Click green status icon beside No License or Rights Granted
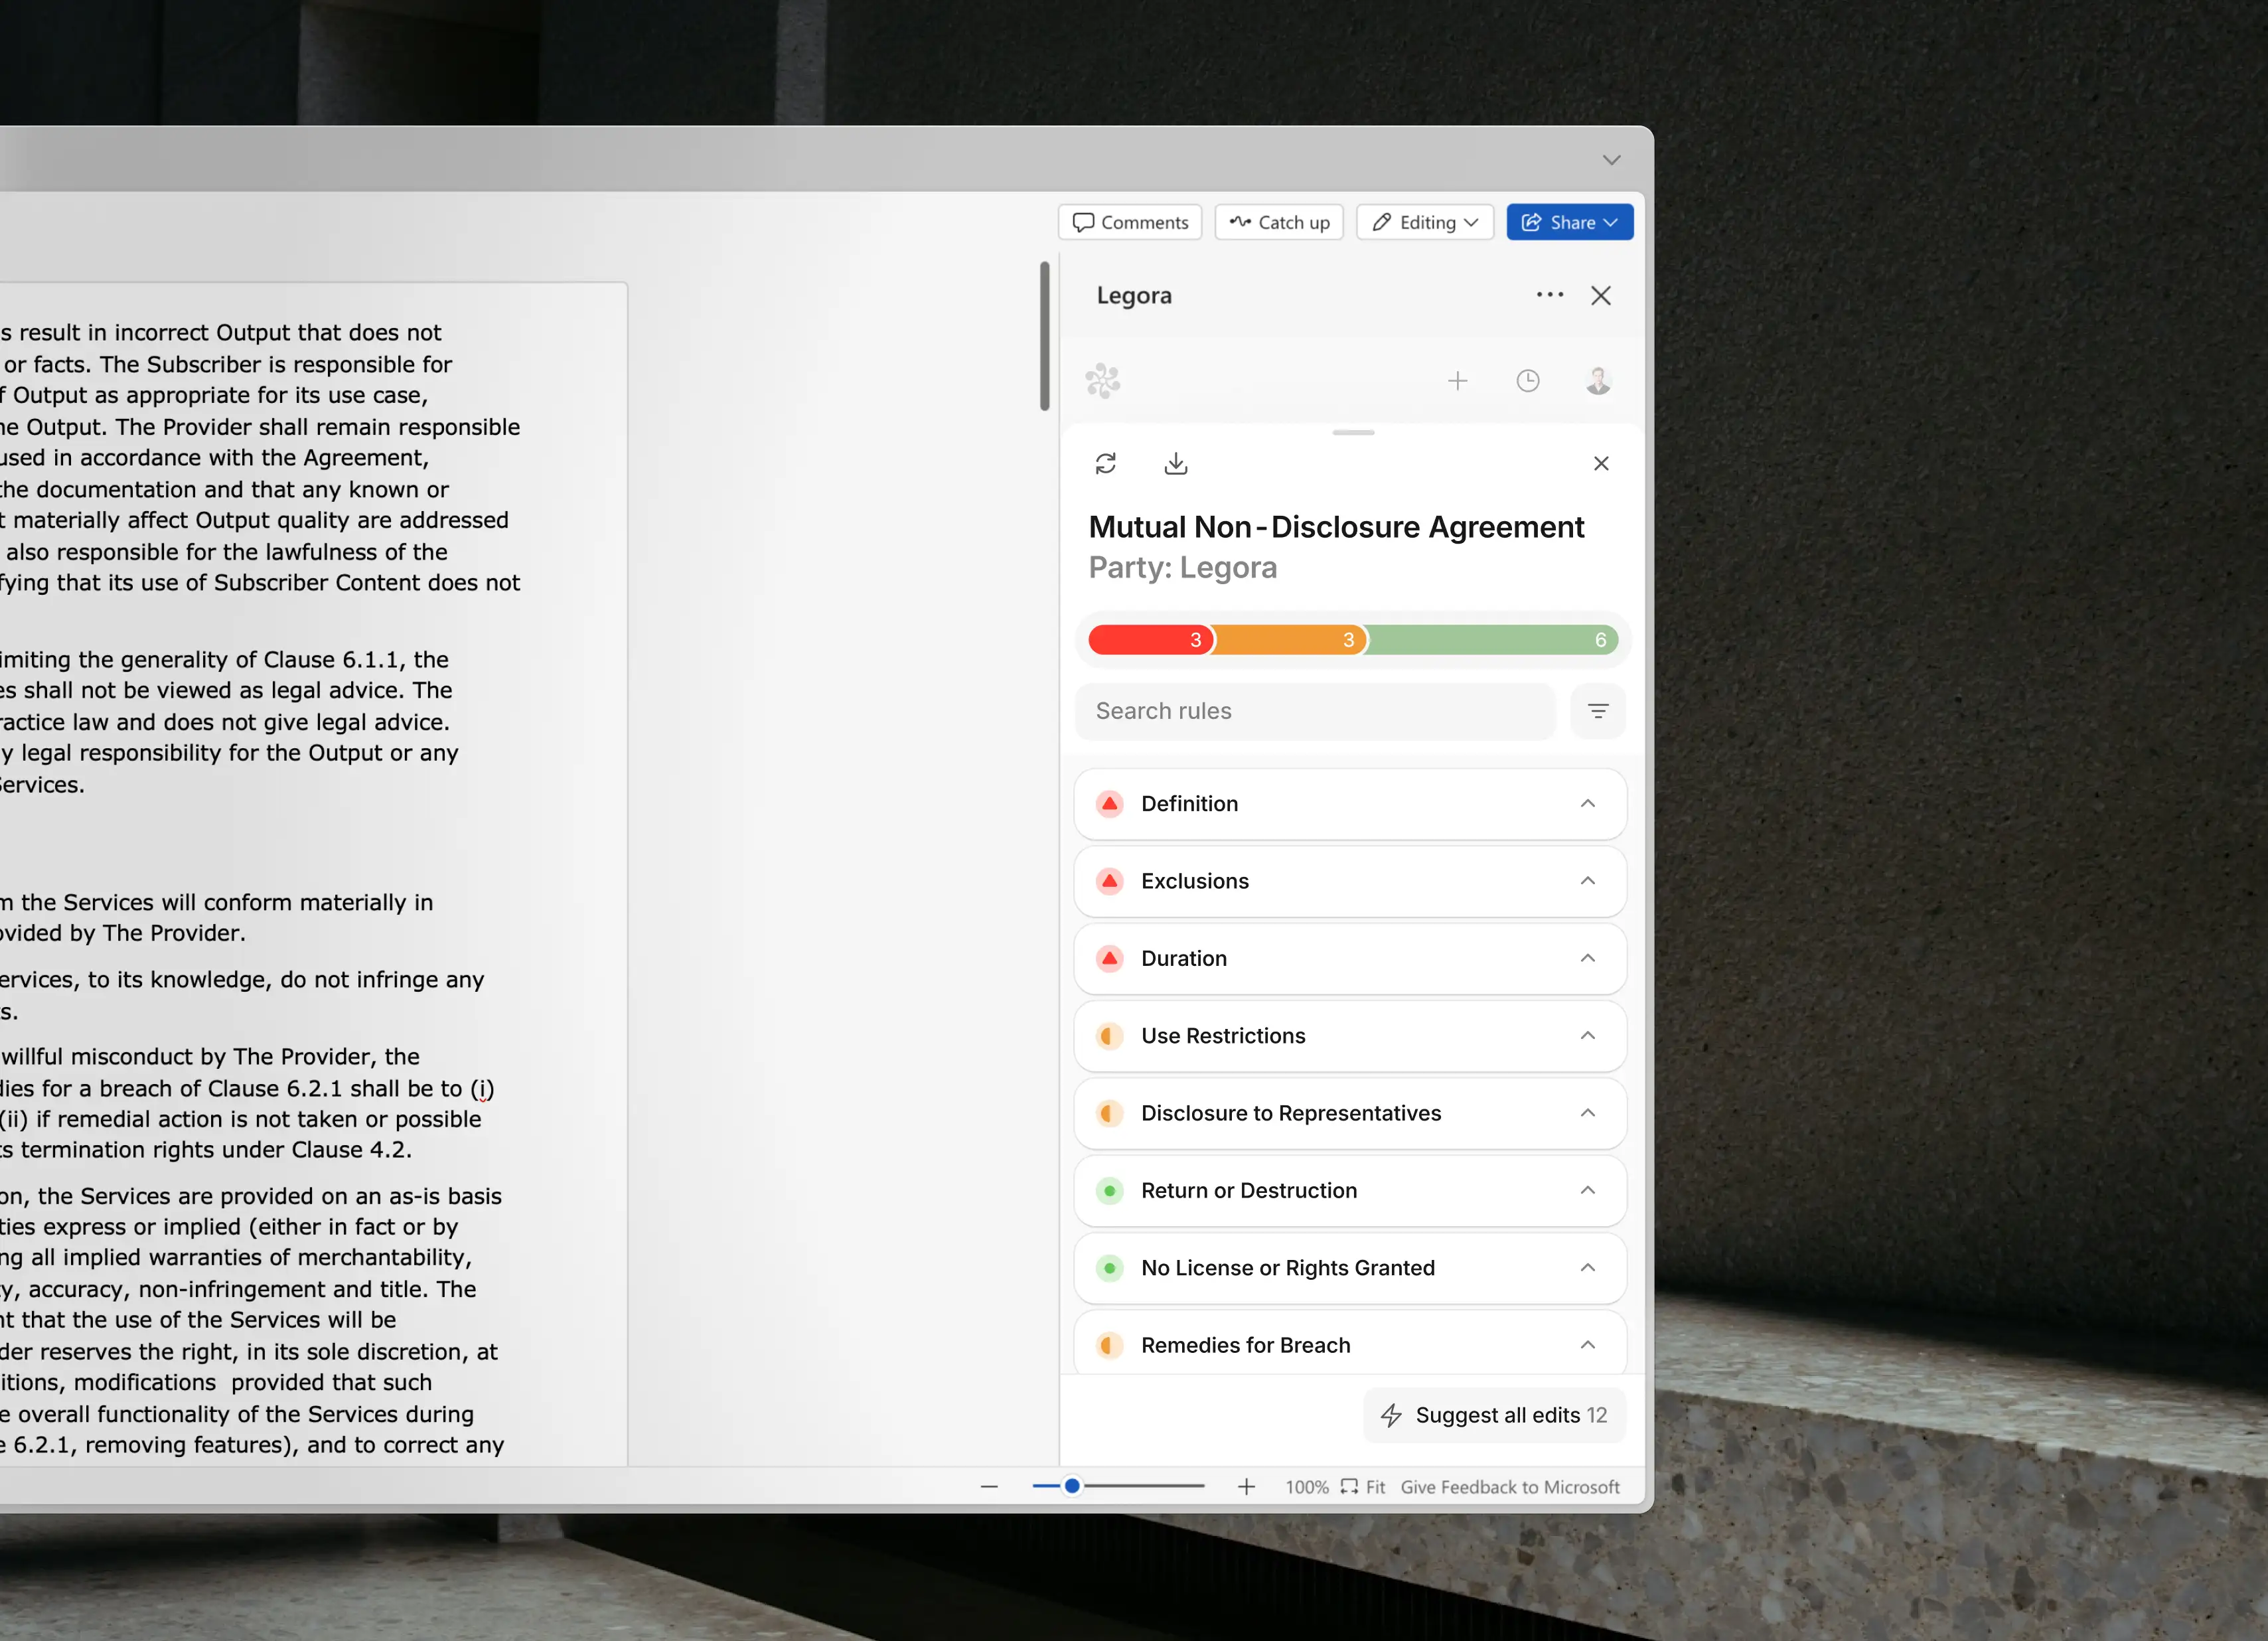Viewport: 2268px width, 1641px height. click(x=1109, y=1268)
